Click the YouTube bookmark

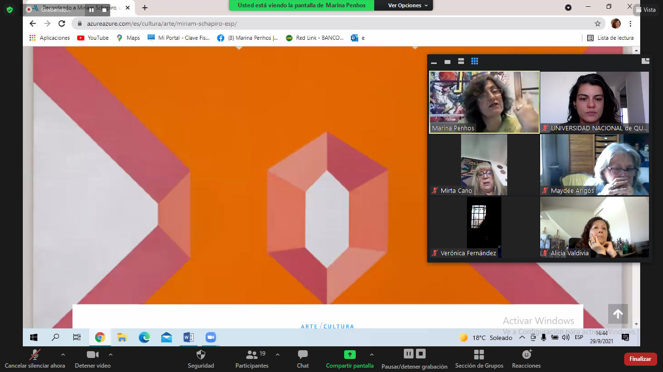93,38
